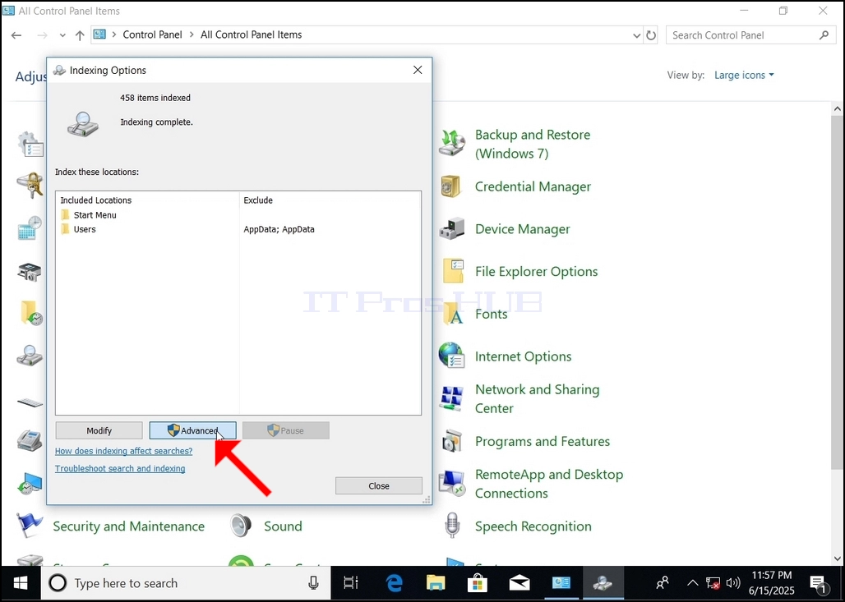The image size is (845, 602).
Task: Click the Control Panel breadcrumb
Action: 153,34
